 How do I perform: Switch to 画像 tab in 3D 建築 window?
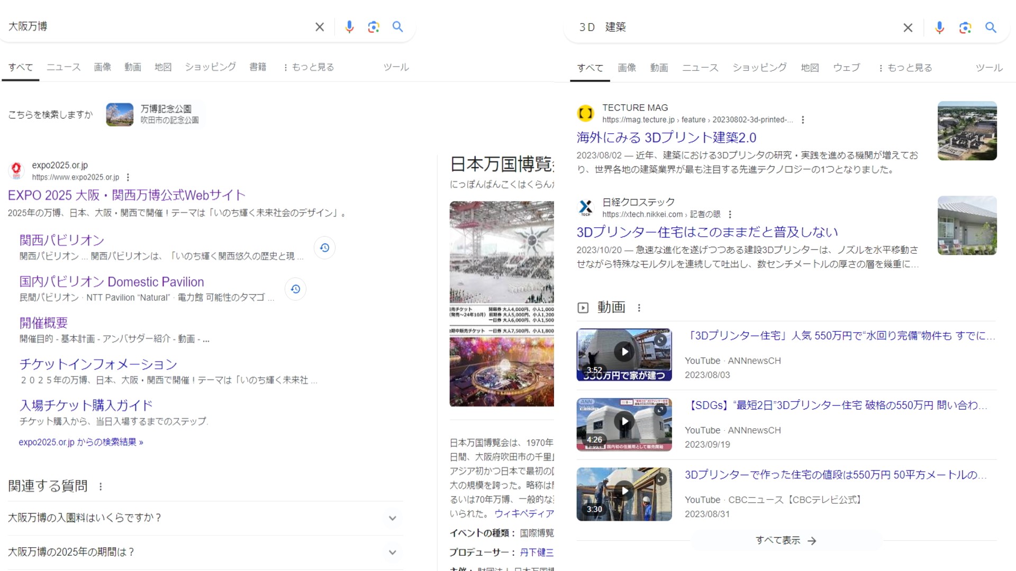[x=627, y=68]
